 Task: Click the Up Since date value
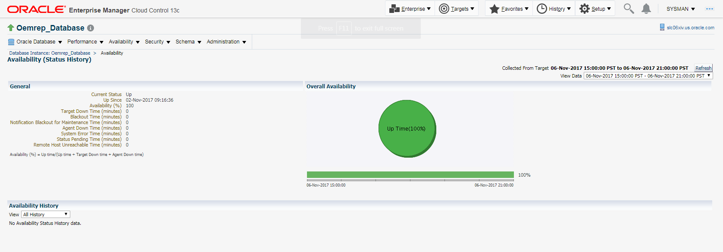click(x=150, y=100)
